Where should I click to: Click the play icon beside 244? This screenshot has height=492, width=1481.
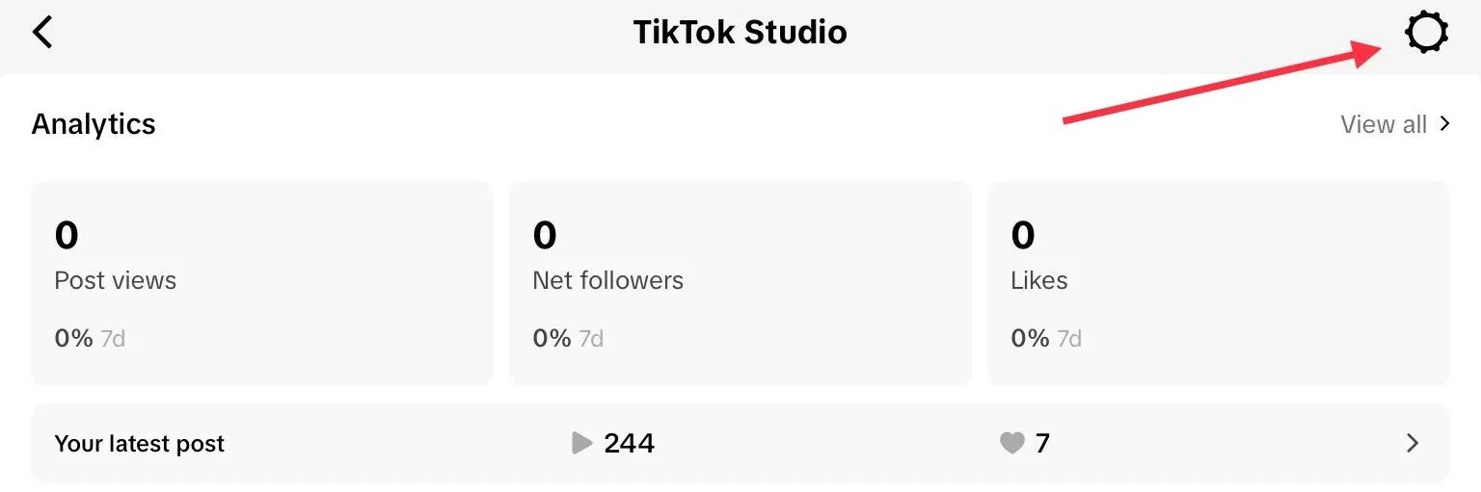click(580, 443)
